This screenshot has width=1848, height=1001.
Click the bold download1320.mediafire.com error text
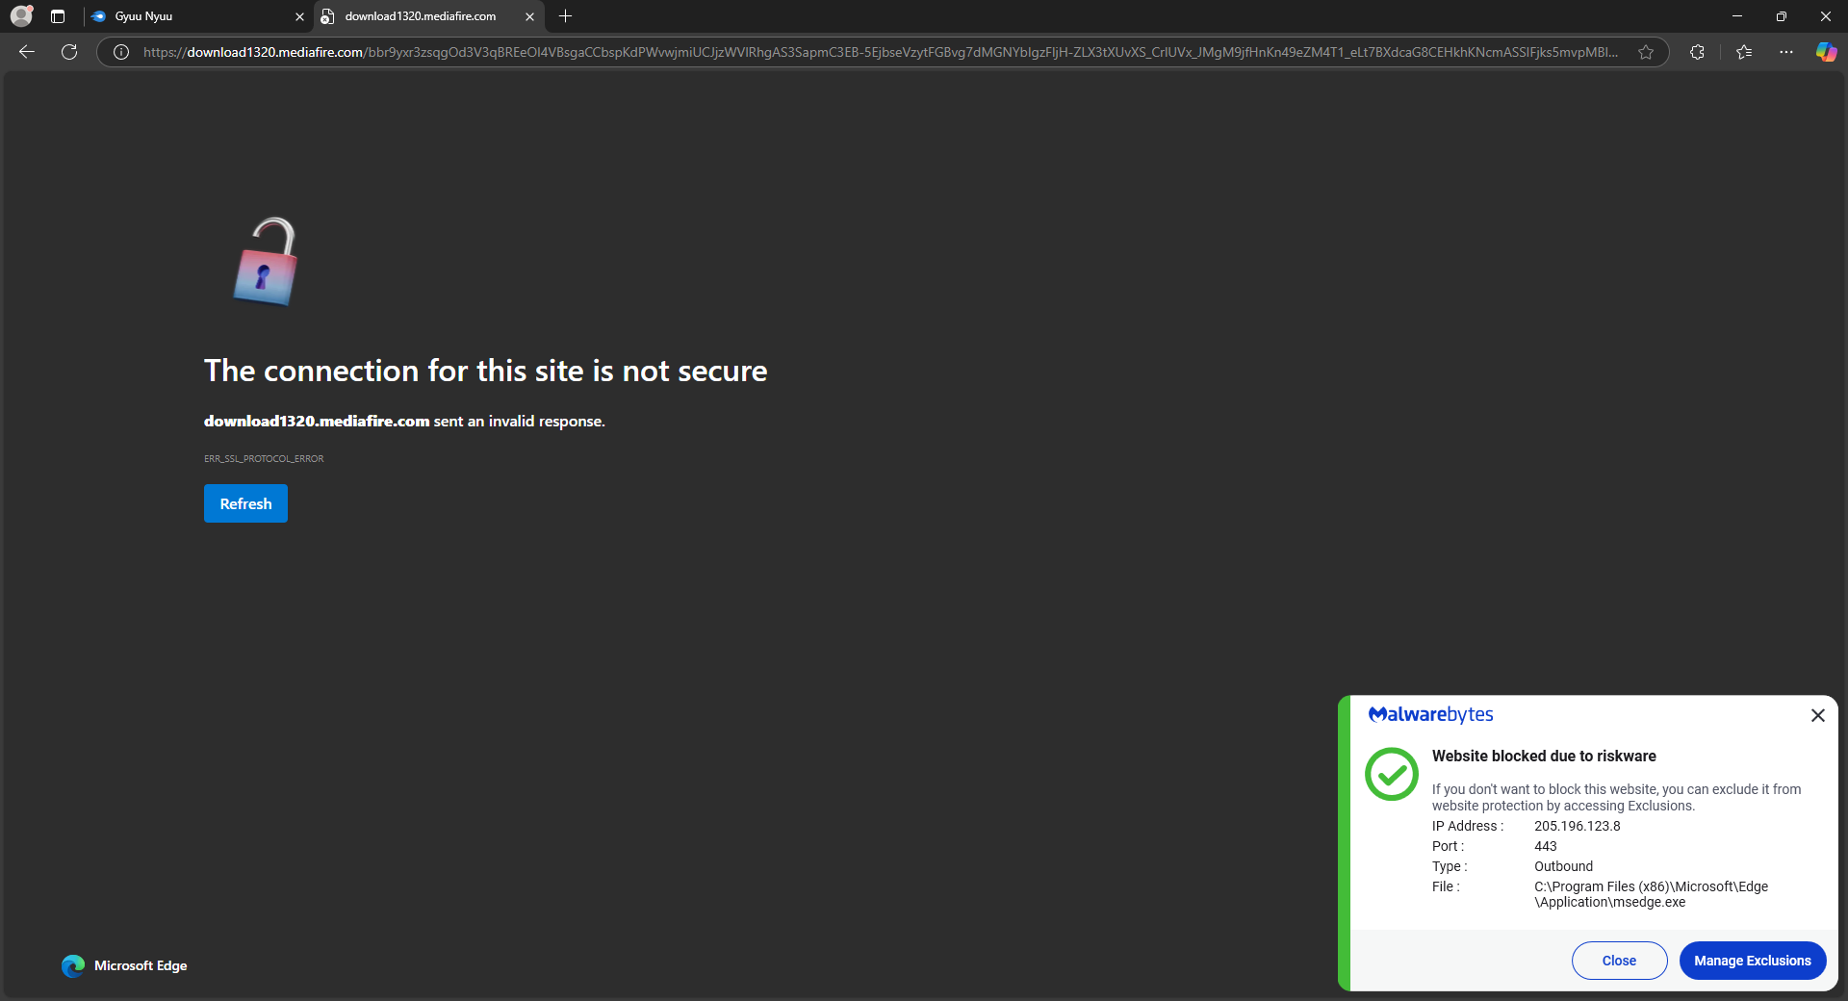pyautogui.click(x=317, y=422)
